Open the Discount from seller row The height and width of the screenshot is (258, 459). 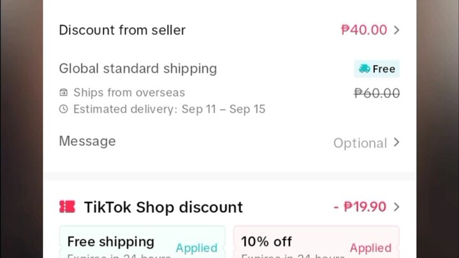[x=122, y=30]
